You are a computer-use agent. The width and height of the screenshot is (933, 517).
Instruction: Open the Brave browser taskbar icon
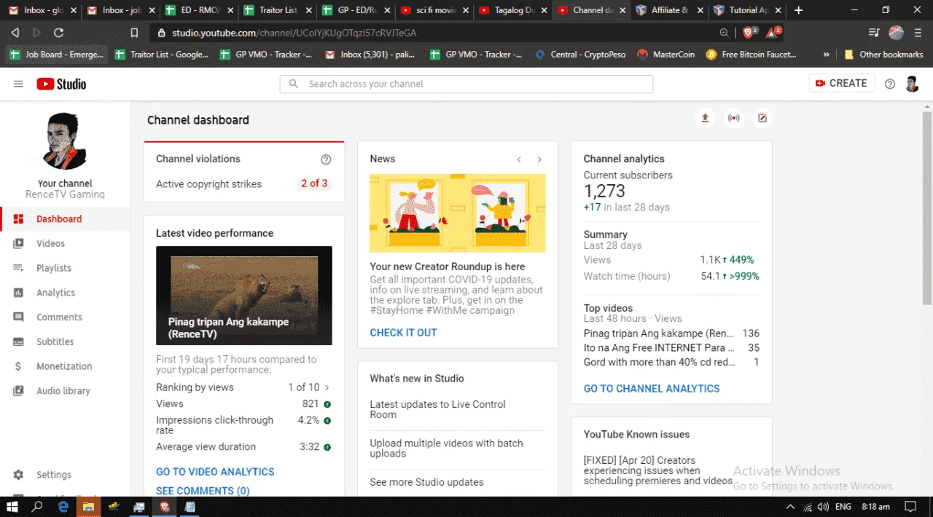coord(165,507)
